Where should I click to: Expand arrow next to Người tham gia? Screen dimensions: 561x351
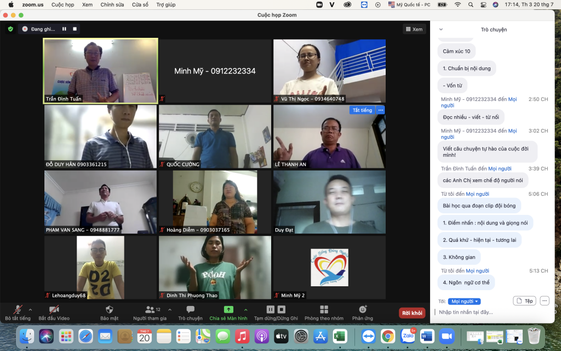pos(170,310)
